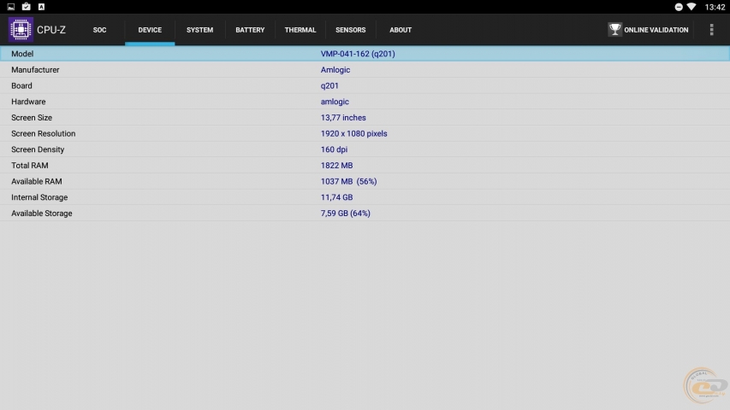Go to the BATTERY tab
Screen dimensions: 730x410
pyautogui.click(x=250, y=30)
